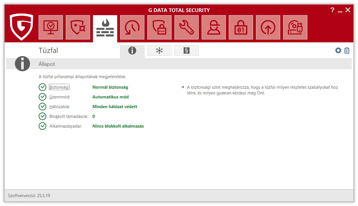
Task: Click the Normál biztonság link
Action: point(110,87)
